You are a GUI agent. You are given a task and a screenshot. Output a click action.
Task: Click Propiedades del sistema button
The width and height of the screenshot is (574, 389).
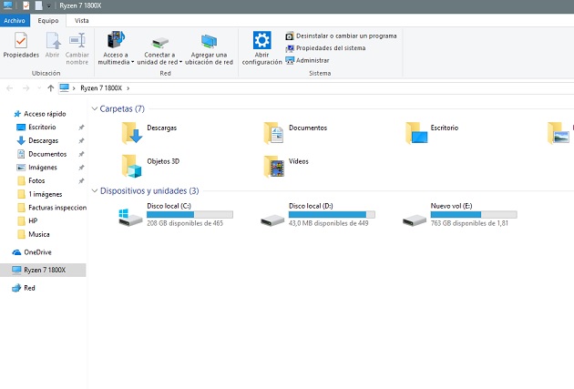[331, 48]
